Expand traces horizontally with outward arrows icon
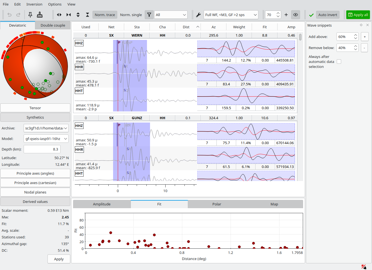This screenshot has height=270, width=372. pyautogui.click(x=59, y=15)
